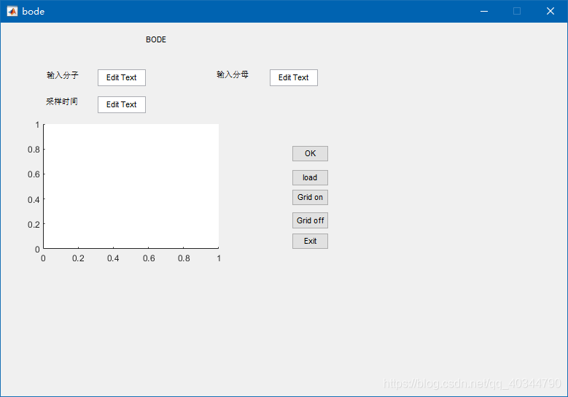Image resolution: width=568 pixels, height=397 pixels.
Task: Click the load button
Action: (310, 177)
